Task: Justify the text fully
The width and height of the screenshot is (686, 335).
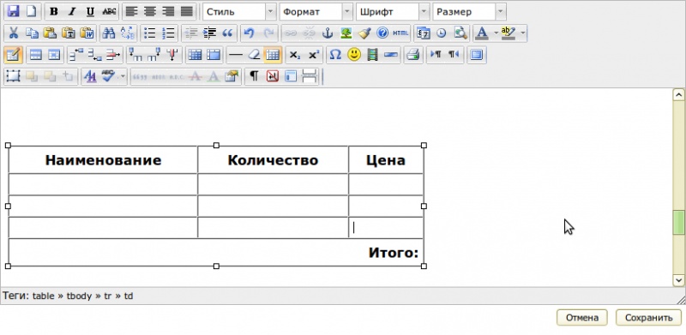Action: coord(187,11)
